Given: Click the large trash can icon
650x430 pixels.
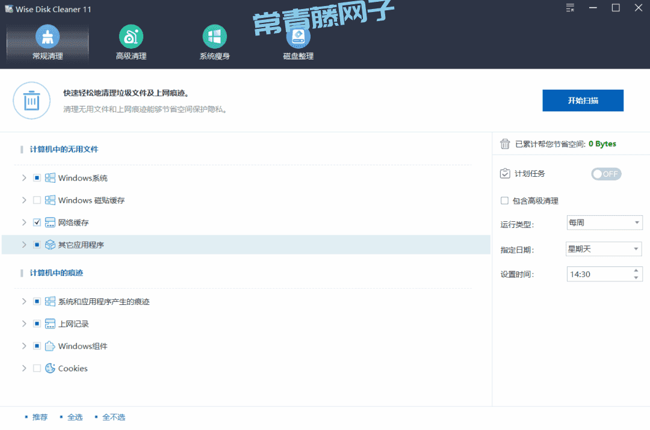Looking at the screenshot, I should (31, 100).
